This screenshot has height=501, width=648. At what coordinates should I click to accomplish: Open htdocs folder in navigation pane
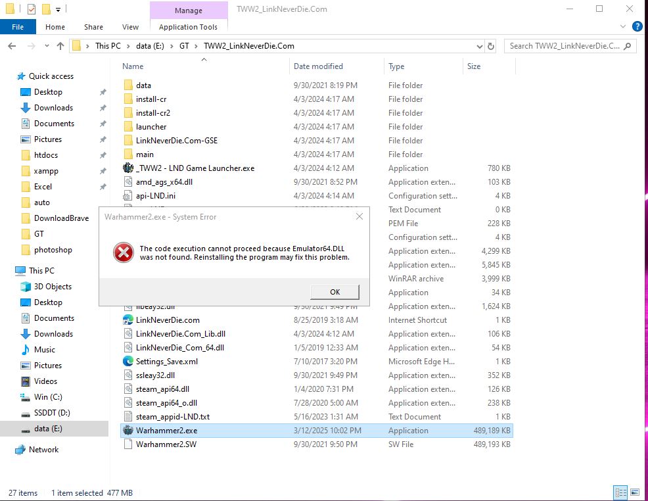(x=46, y=155)
